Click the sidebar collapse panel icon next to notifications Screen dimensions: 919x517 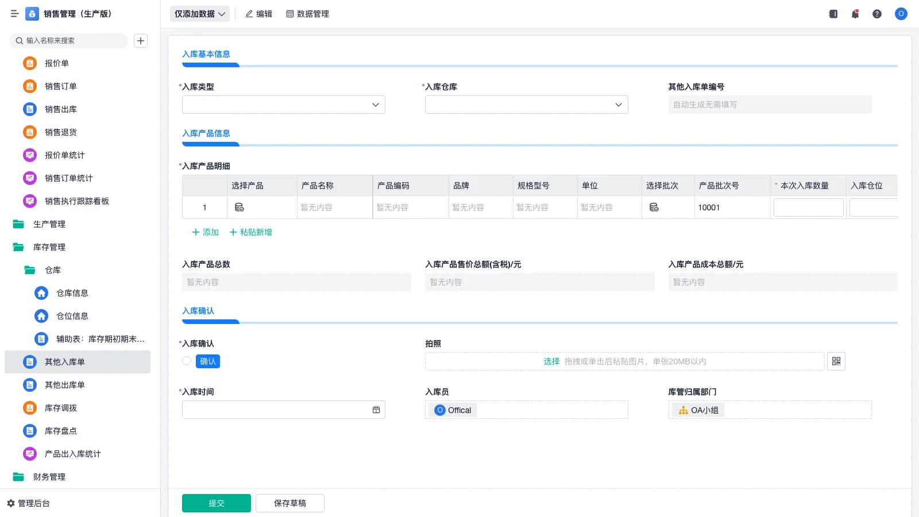pyautogui.click(x=833, y=14)
